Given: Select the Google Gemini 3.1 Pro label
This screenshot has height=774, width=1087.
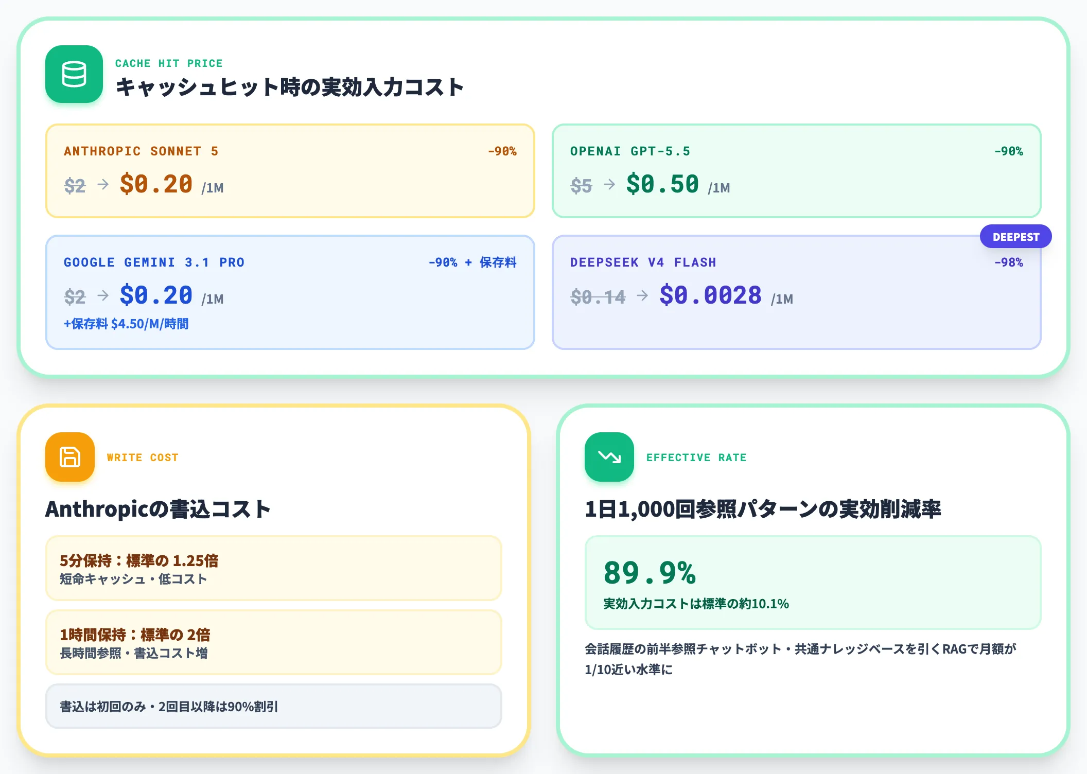Looking at the screenshot, I should pos(154,262).
